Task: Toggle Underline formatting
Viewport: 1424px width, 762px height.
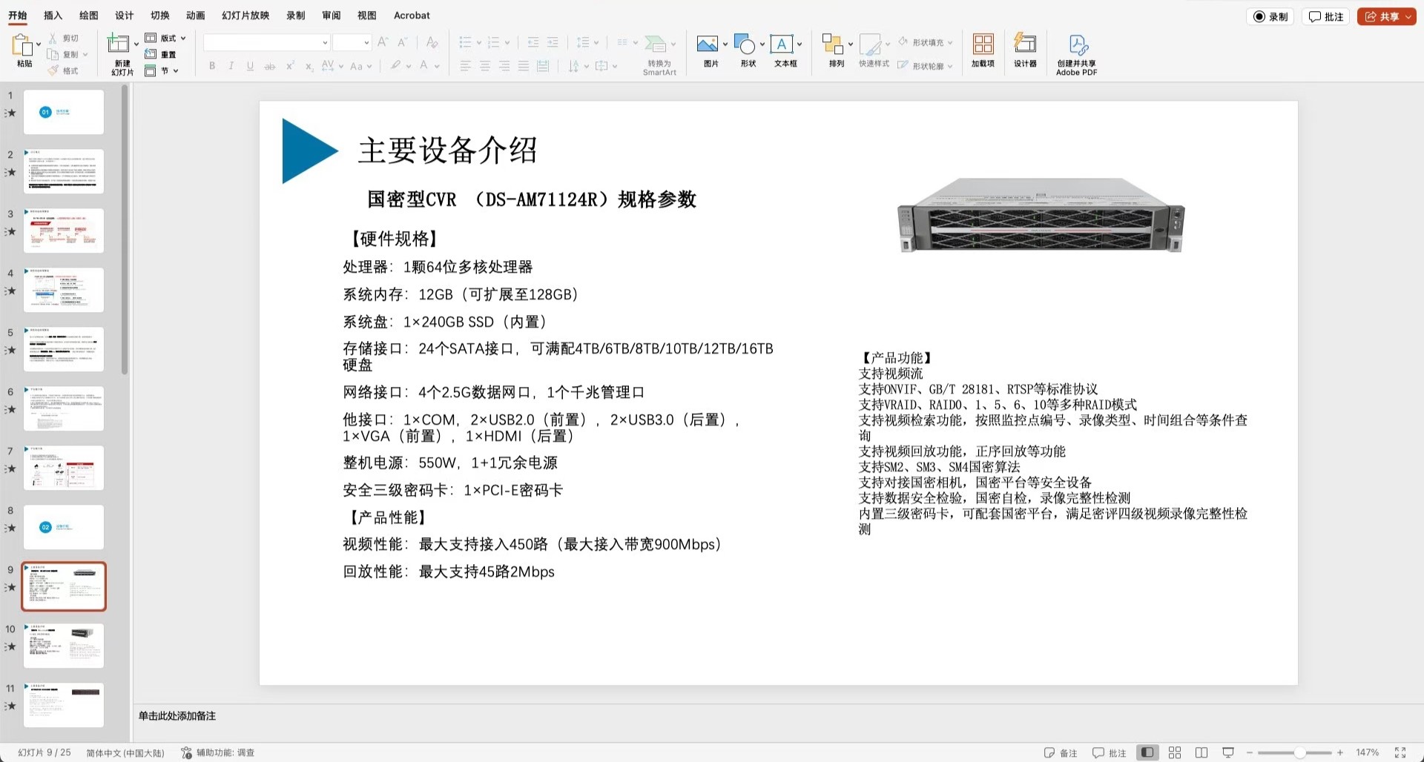Action: tap(250, 66)
